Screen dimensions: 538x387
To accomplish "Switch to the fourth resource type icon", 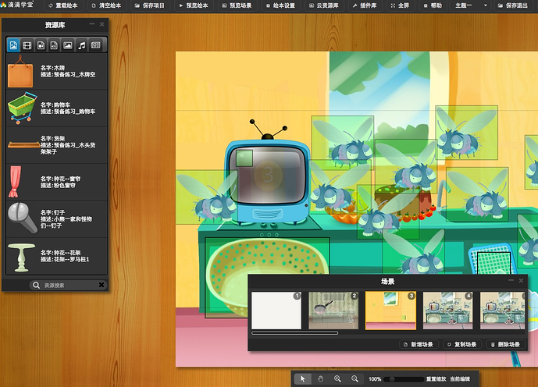I will tap(54, 45).
